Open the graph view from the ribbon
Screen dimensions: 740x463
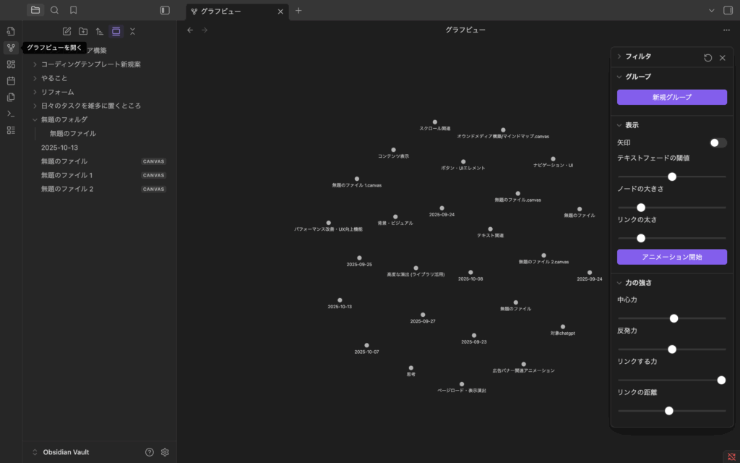click(11, 48)
